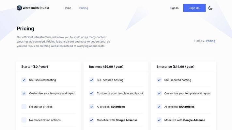Click the Business plan AI articles checkmark icon

coord(91,107)
